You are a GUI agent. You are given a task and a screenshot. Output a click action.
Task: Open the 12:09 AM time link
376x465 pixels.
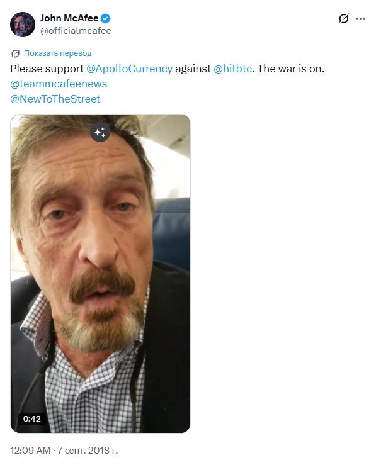(x=30, y=451)
